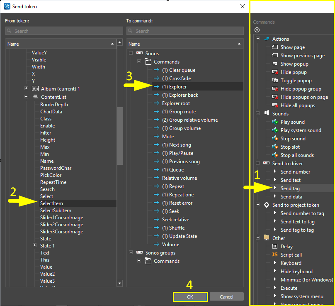Click the Play sound icon
This screenshot has width=335, height=306.
[274, 122]
